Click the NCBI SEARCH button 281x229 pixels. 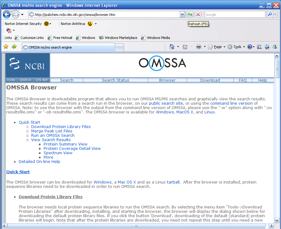(25, 80)
